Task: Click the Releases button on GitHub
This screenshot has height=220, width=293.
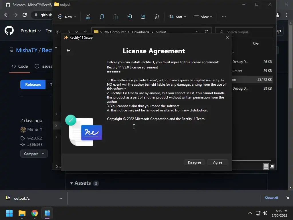Action: [x=33, y=85]
